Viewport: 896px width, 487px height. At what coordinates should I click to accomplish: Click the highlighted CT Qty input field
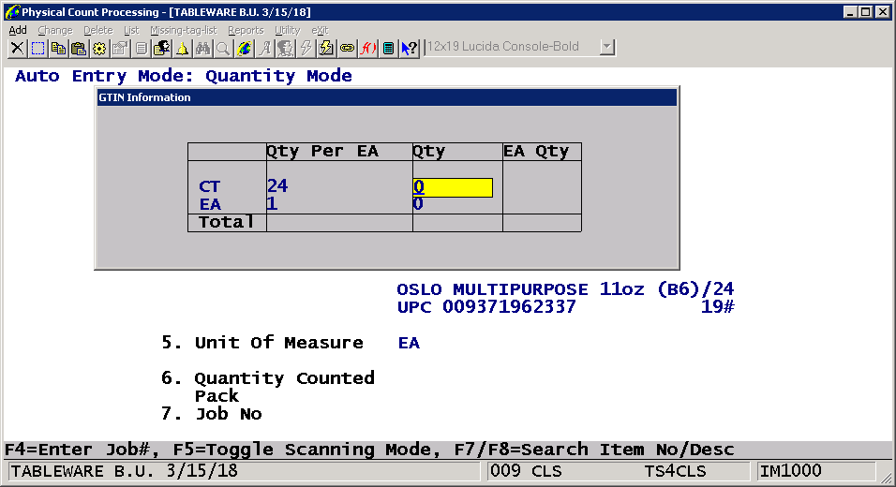click(453, 187)
